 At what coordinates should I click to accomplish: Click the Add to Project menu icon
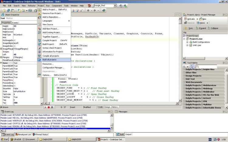(x=40, y=10)
